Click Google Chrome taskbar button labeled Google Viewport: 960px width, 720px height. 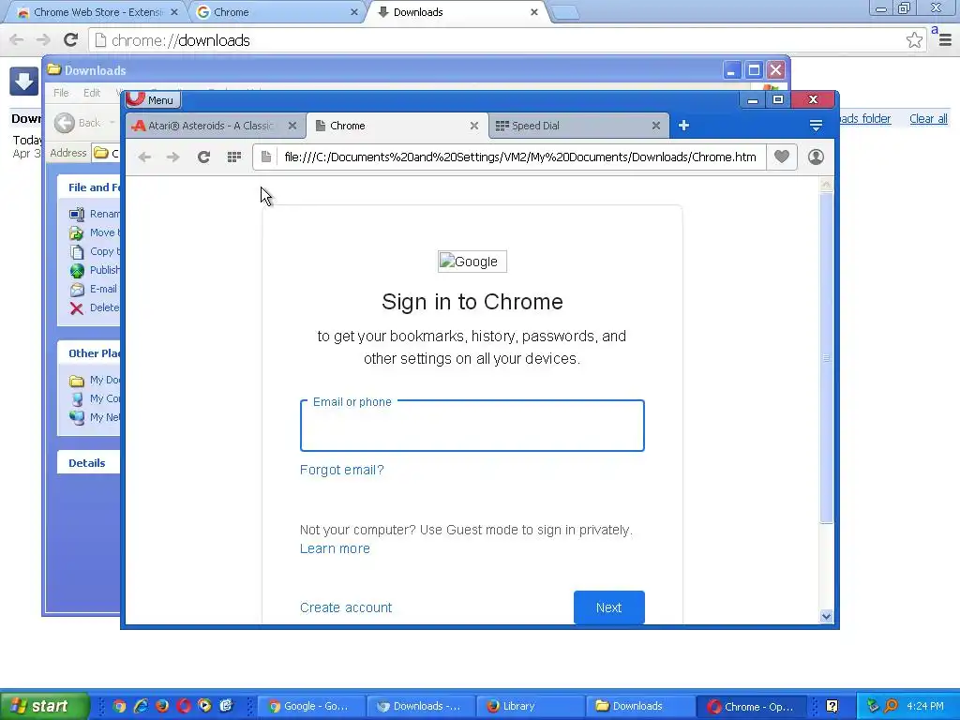[x=310, y=706]
